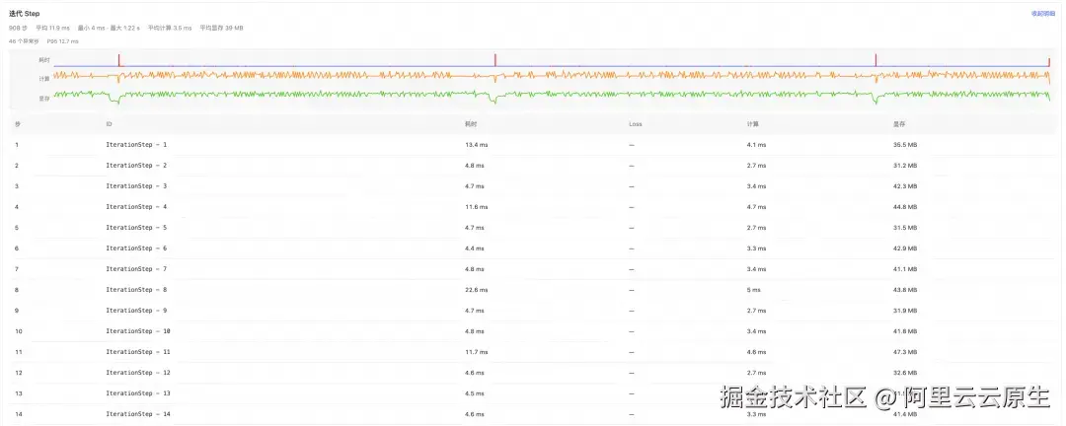Select the ID column header

coord(109,124)
